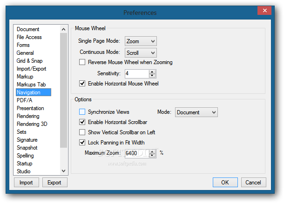Viewport: 284px width, 203px height.
Task: Enable Reverse Mouse Wheel when Zooming
Action: (x=82, y=62)
